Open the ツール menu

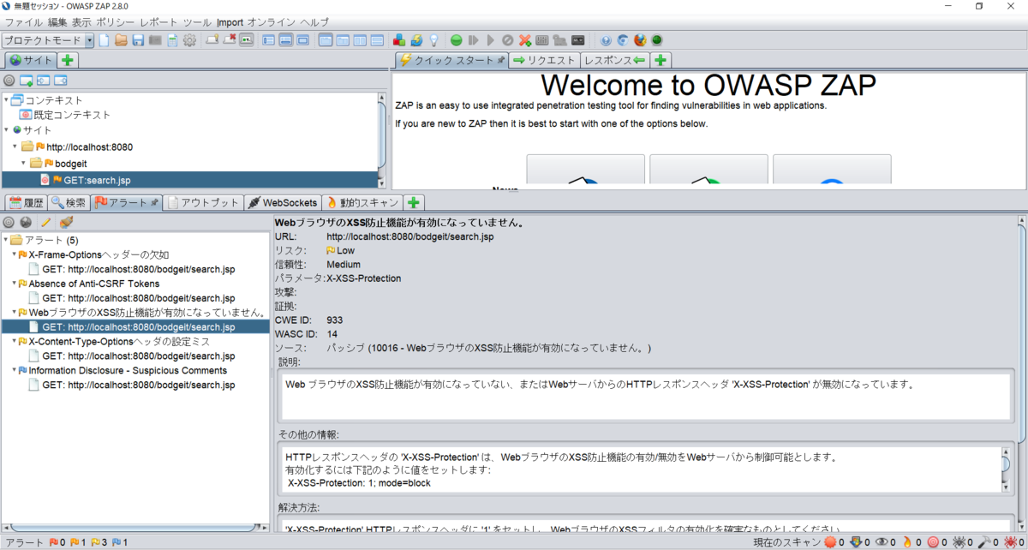198,21
